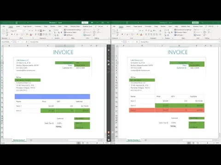The height and width of the screenshot is (165, 221).
Task: Open Format as Table in right window
Action: coord(181,33)
